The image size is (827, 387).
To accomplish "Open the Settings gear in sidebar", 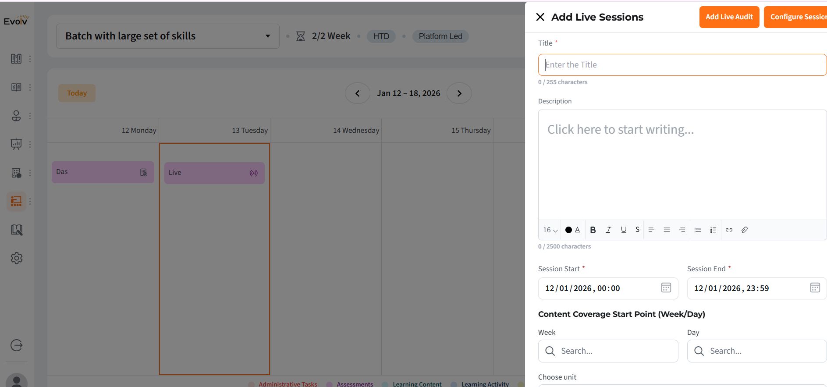I will pyautogui.click(x=17, y=258).
